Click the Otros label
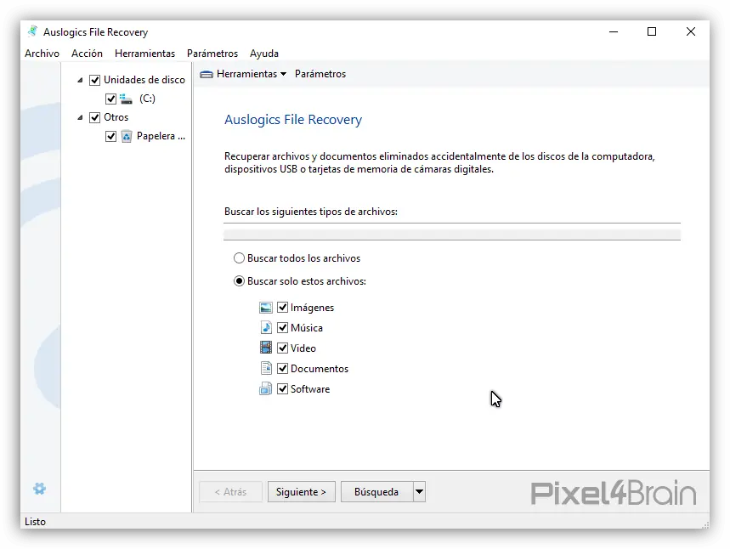Viewport: 730px width, 549px height. (116, 117)
